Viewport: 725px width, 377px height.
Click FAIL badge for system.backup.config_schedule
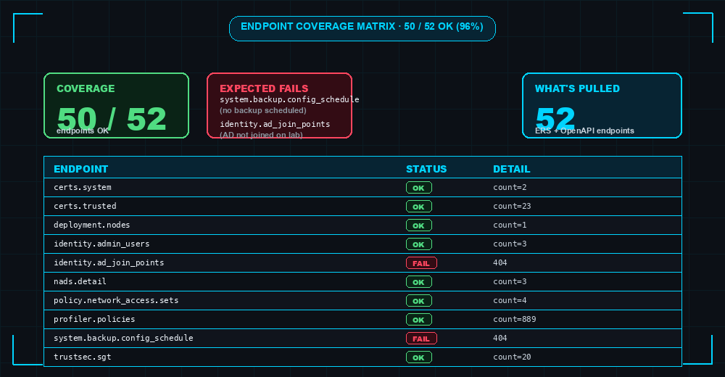coord(421,339)
